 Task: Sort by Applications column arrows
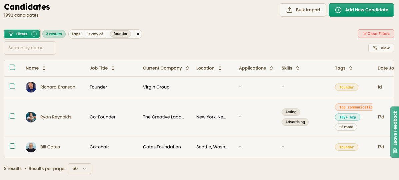[271, 68]
